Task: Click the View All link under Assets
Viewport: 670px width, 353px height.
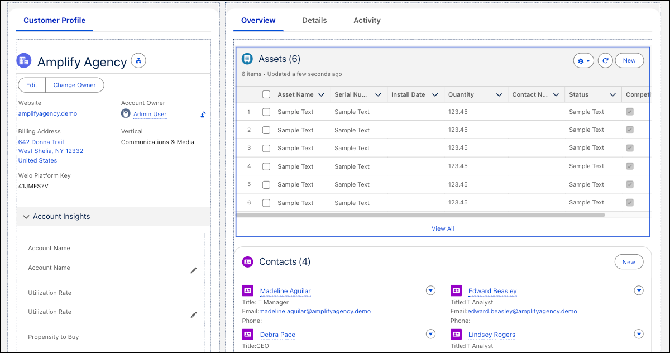Action: point(443,228)
